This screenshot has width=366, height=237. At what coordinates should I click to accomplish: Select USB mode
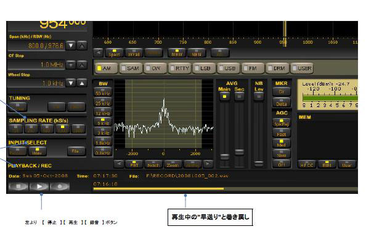click(x=228, y=68)
